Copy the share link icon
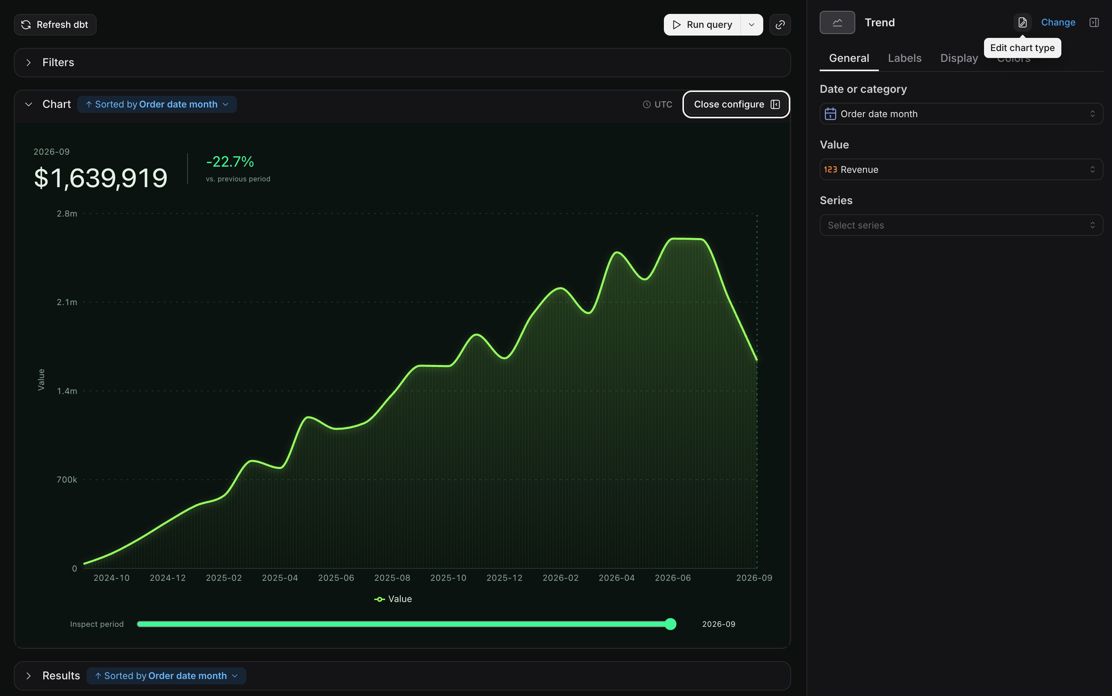Image resolution: width=1112 pixels, height=696 pixels. tap(780, 24)
